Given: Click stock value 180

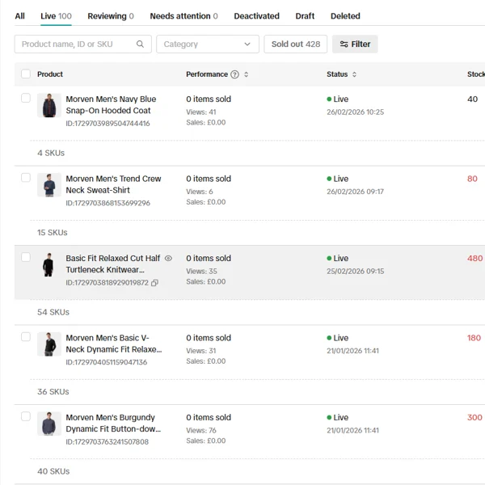Looking at the screenshot, I should pyautogui.click(x=474, y=338).
